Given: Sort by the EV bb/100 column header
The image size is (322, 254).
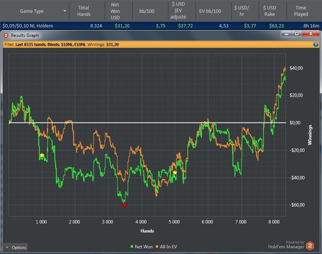Looking at the screenshot, I should [x=213, y=11].
